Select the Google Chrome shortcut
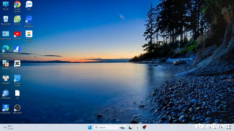 point(17,7)
